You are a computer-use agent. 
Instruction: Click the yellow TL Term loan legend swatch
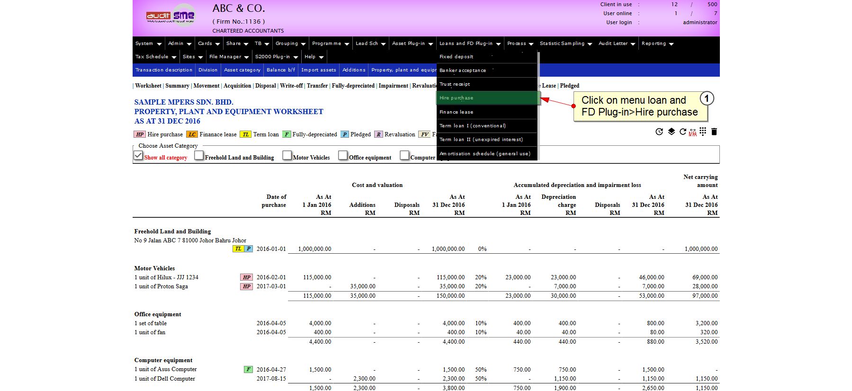click(x=245, y=134)
